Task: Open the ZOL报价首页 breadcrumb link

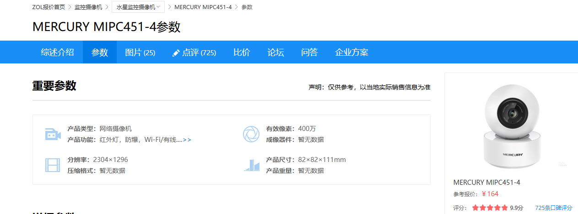Action: [x=49, y=7]
